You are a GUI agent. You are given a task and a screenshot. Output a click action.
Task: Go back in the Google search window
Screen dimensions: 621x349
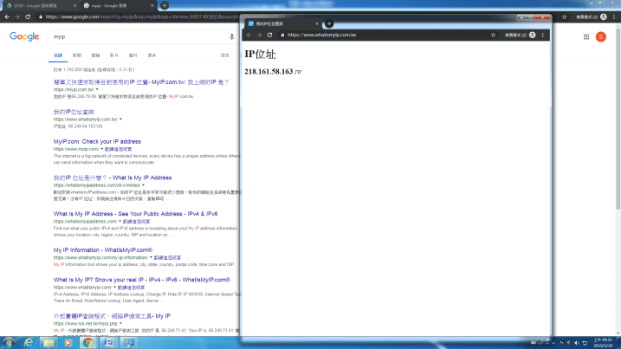(x=6, y=16)
